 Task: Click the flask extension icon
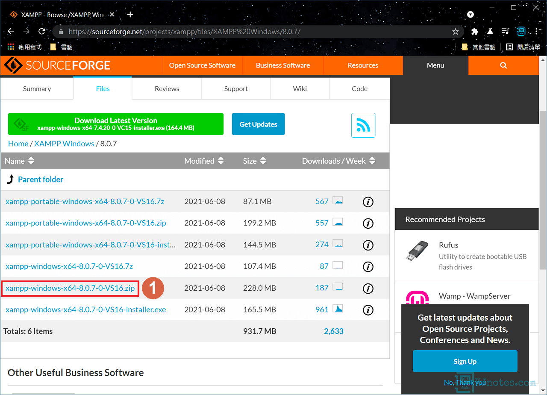(490, 31)
